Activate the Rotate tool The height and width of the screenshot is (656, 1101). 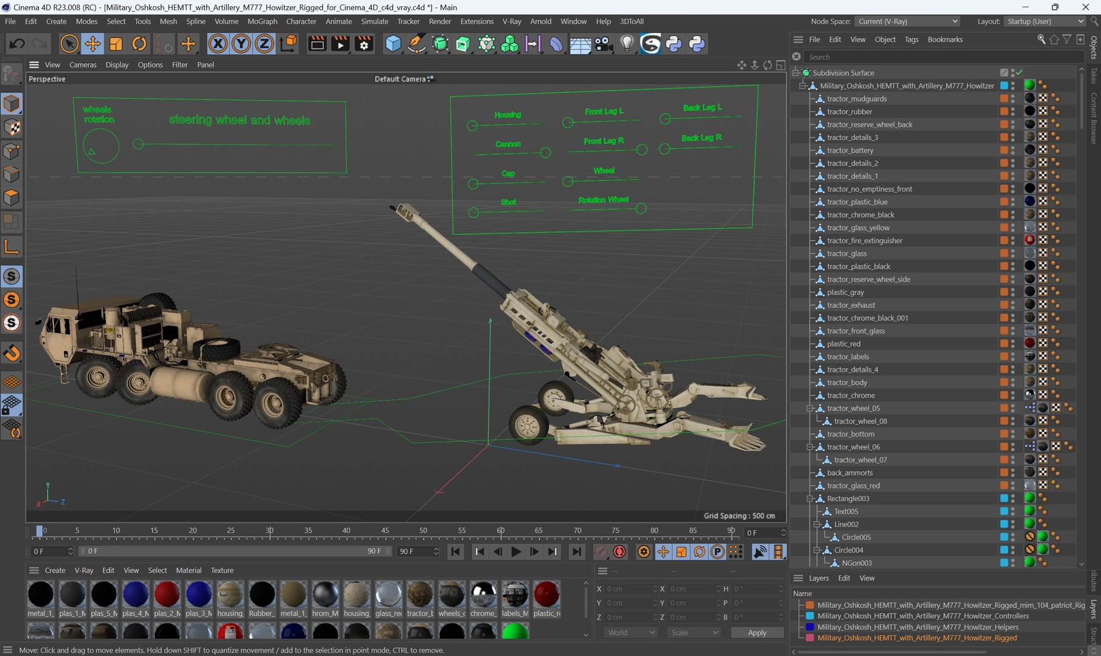[139, 44]
